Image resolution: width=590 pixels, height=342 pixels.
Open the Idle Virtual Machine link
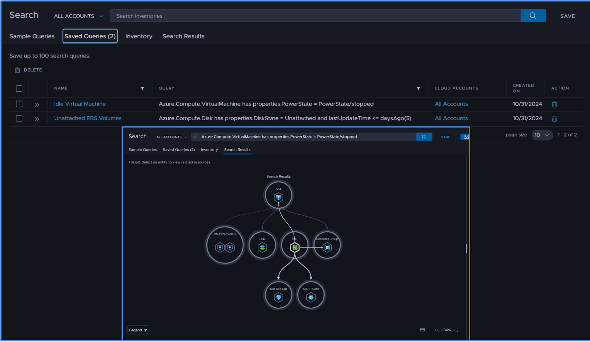pyautogui.click(x=80, y=104)
